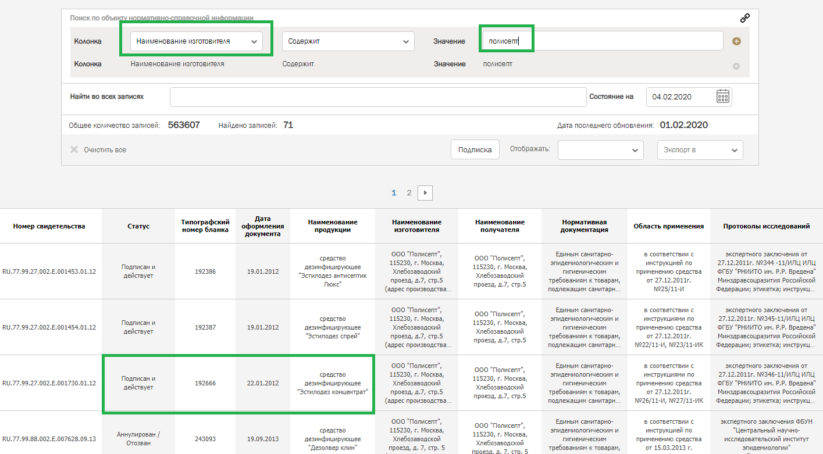Select certificate RU.77.99.27.002.E.001453.01.12
Screen dimensions: 823x454
point(49,271)
